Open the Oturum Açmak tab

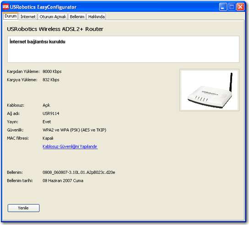point(53,16)
